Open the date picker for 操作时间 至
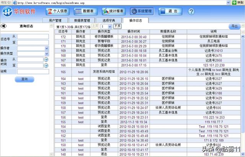 pos(46,65)
